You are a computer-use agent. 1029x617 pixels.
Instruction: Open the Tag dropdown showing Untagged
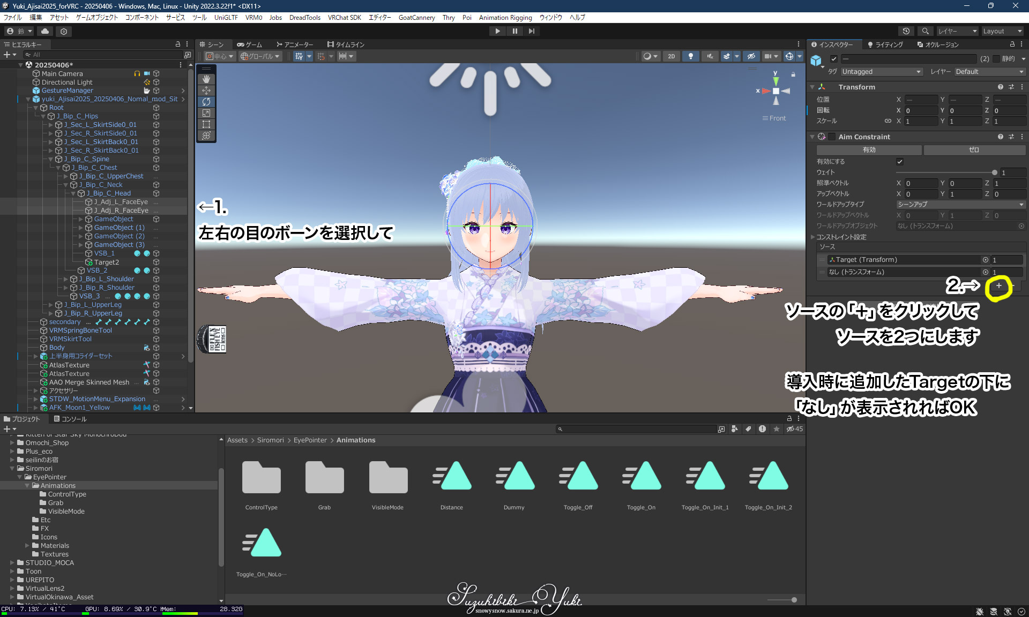(x=881, y=72)
